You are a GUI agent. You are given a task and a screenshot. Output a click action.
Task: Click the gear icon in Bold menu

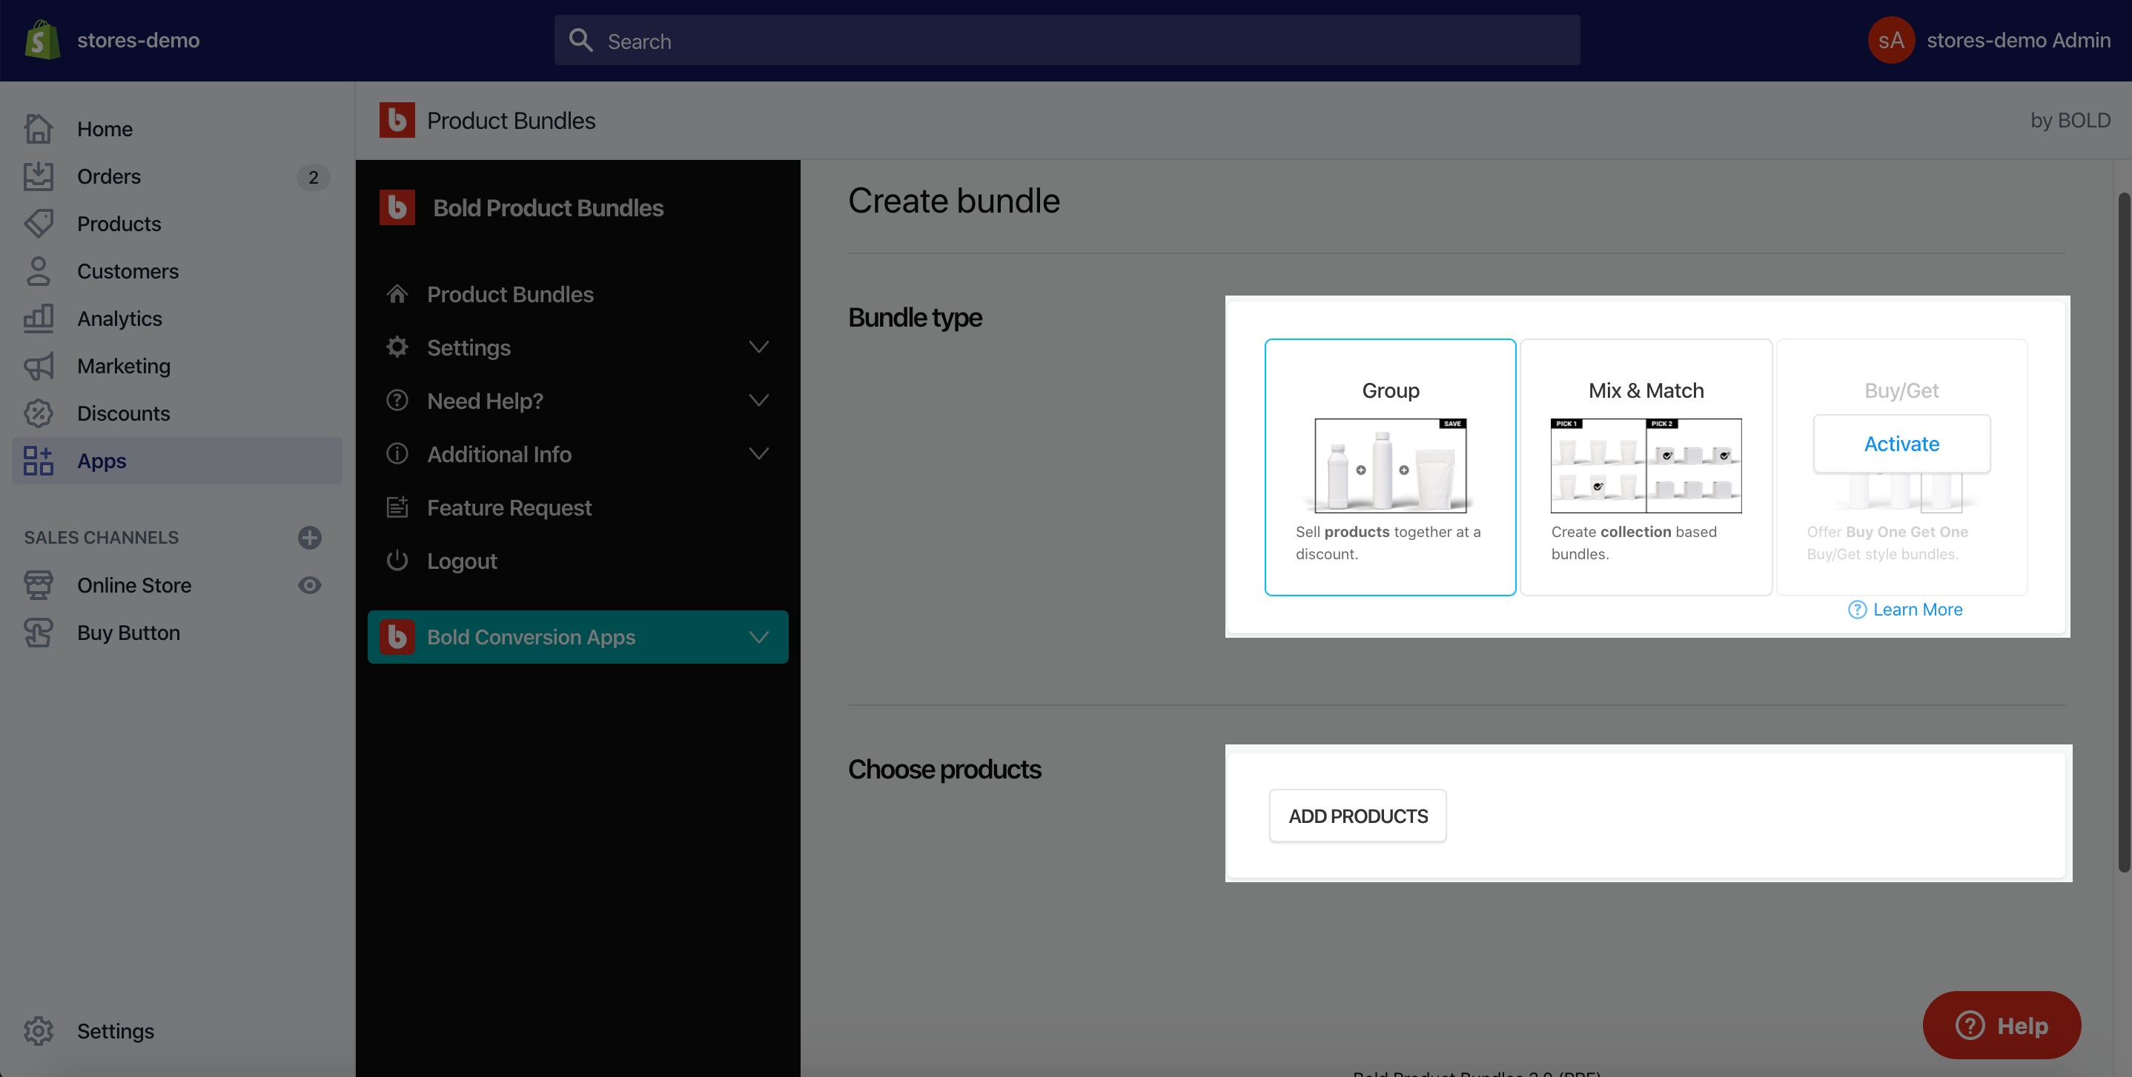tap(397, 347)
